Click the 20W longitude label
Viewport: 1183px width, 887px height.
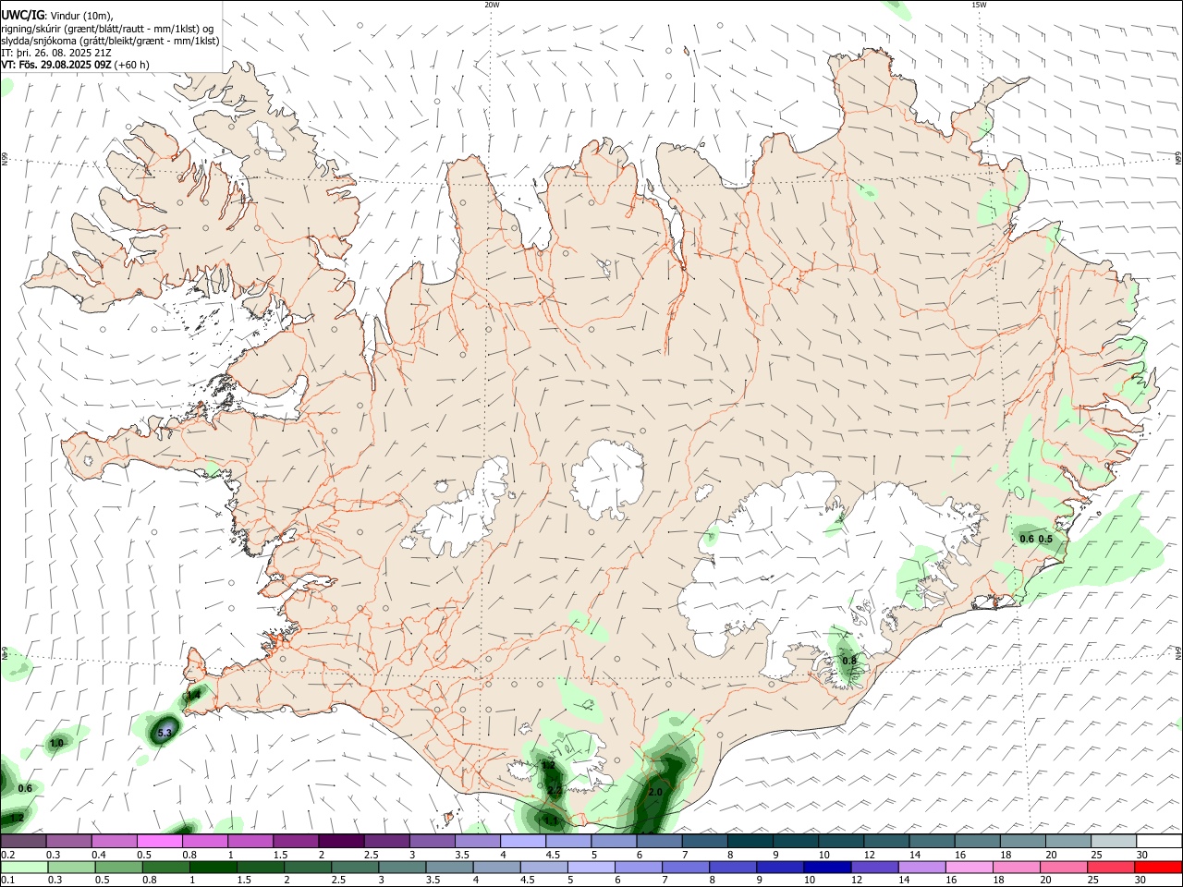click(x=492, y=5)
